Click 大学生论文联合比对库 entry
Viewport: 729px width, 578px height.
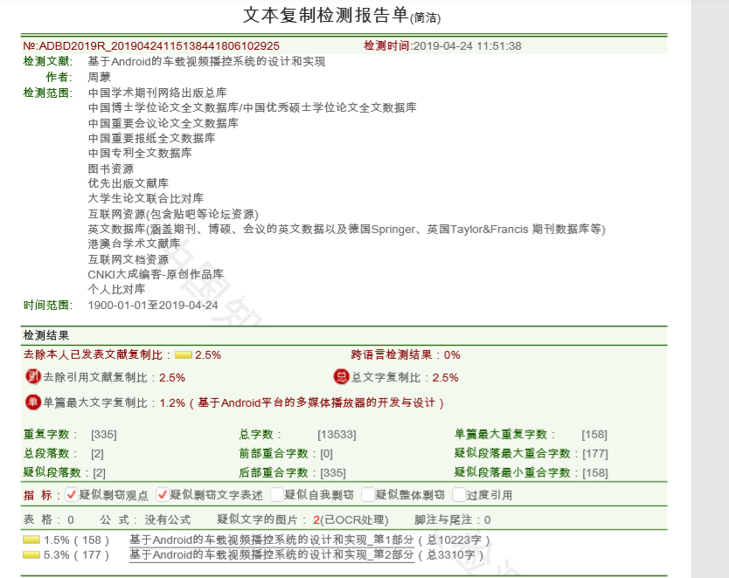(145, 198)
